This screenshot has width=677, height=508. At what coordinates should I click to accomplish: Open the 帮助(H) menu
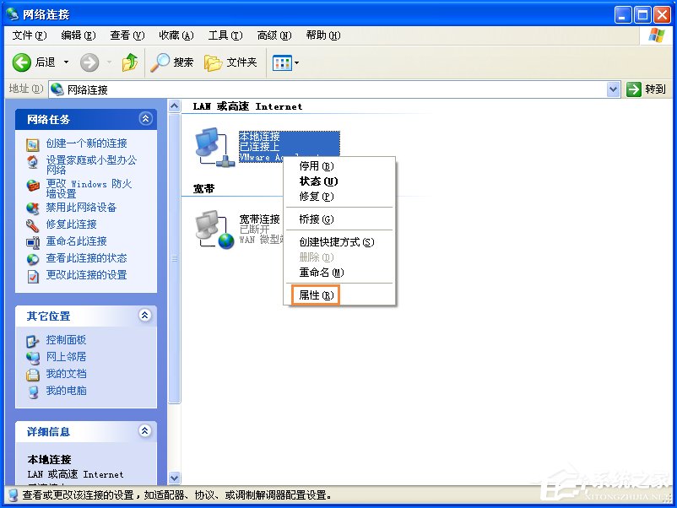point(323,35)
